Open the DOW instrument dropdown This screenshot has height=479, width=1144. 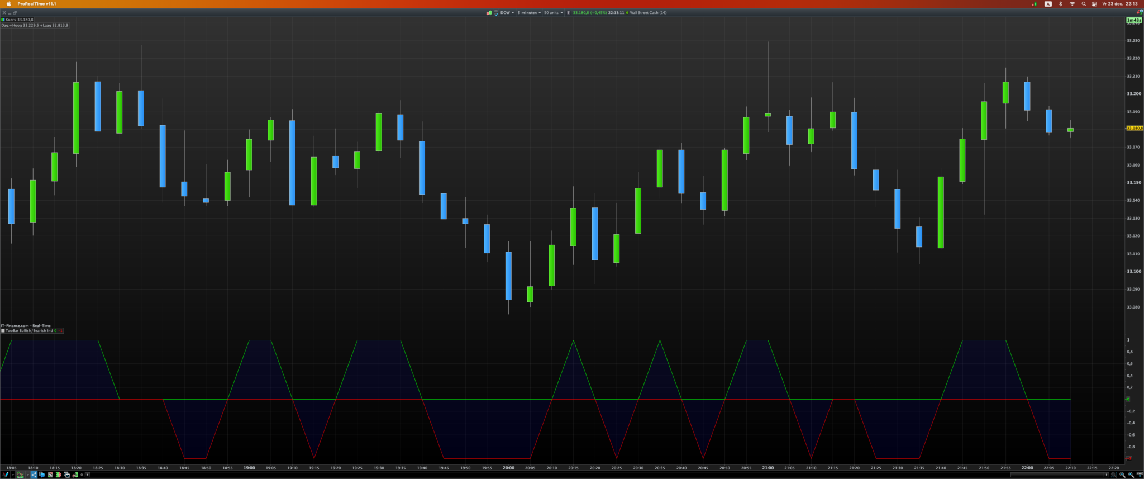pos(507,13)
